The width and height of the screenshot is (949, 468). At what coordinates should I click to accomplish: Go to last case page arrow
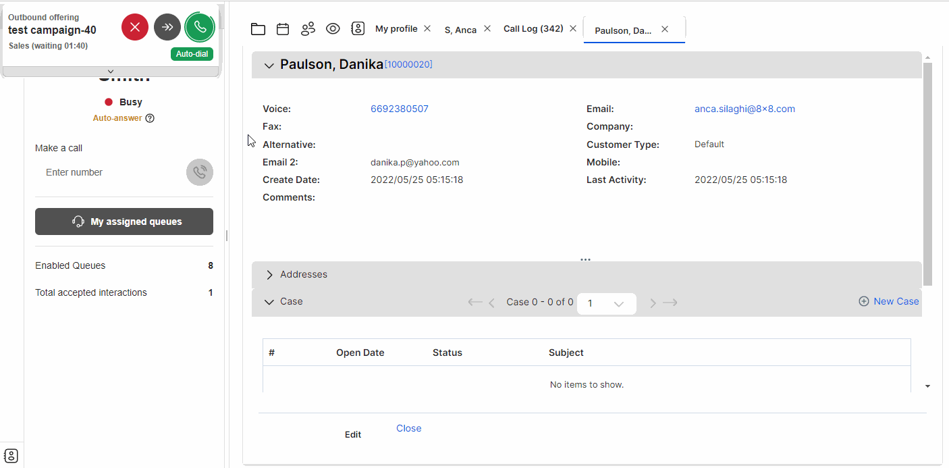pyautogui.click(x=670, y=303)
